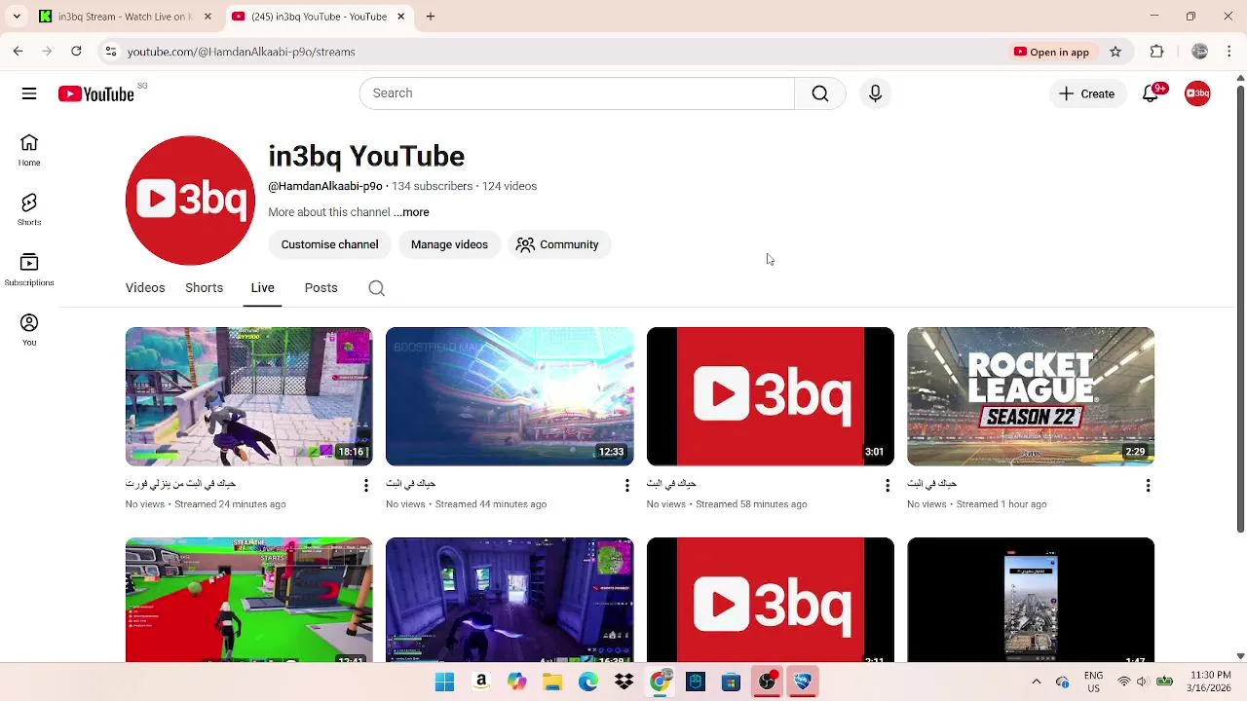1247x701 pixels.
Task: Click the Customise channel button
Action: coord(329,244)
